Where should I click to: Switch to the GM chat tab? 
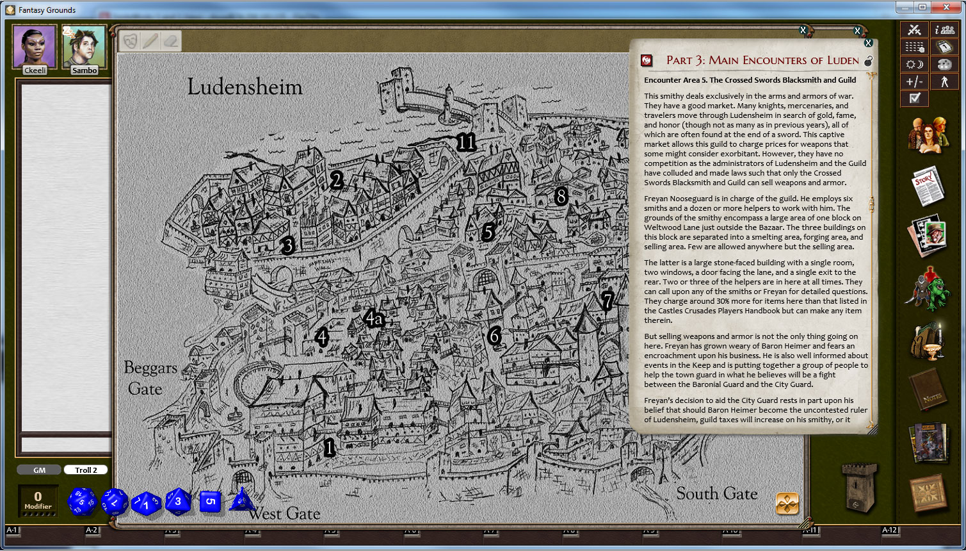[x=39, y=470]
